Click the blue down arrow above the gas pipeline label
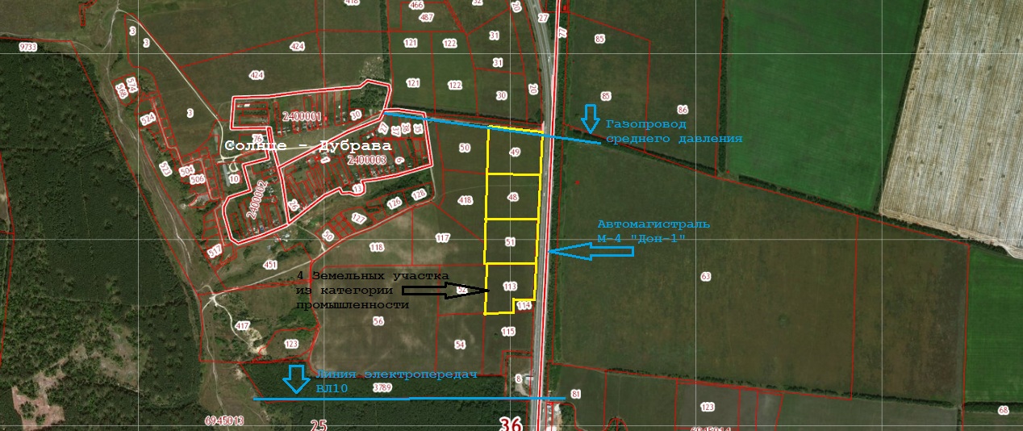The width and height of the screenshot is (1023, 431). 591,118
